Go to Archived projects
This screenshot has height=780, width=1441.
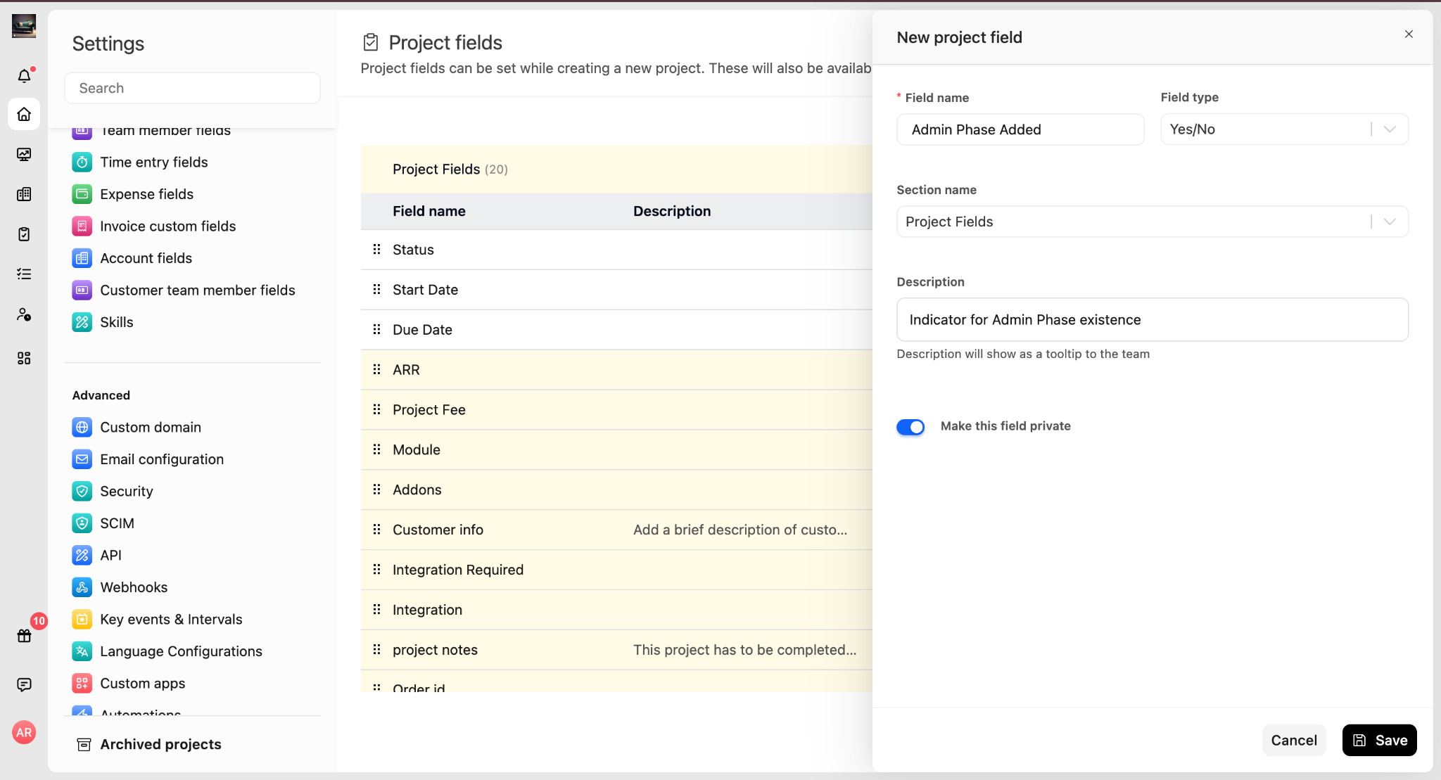point(160,744)
